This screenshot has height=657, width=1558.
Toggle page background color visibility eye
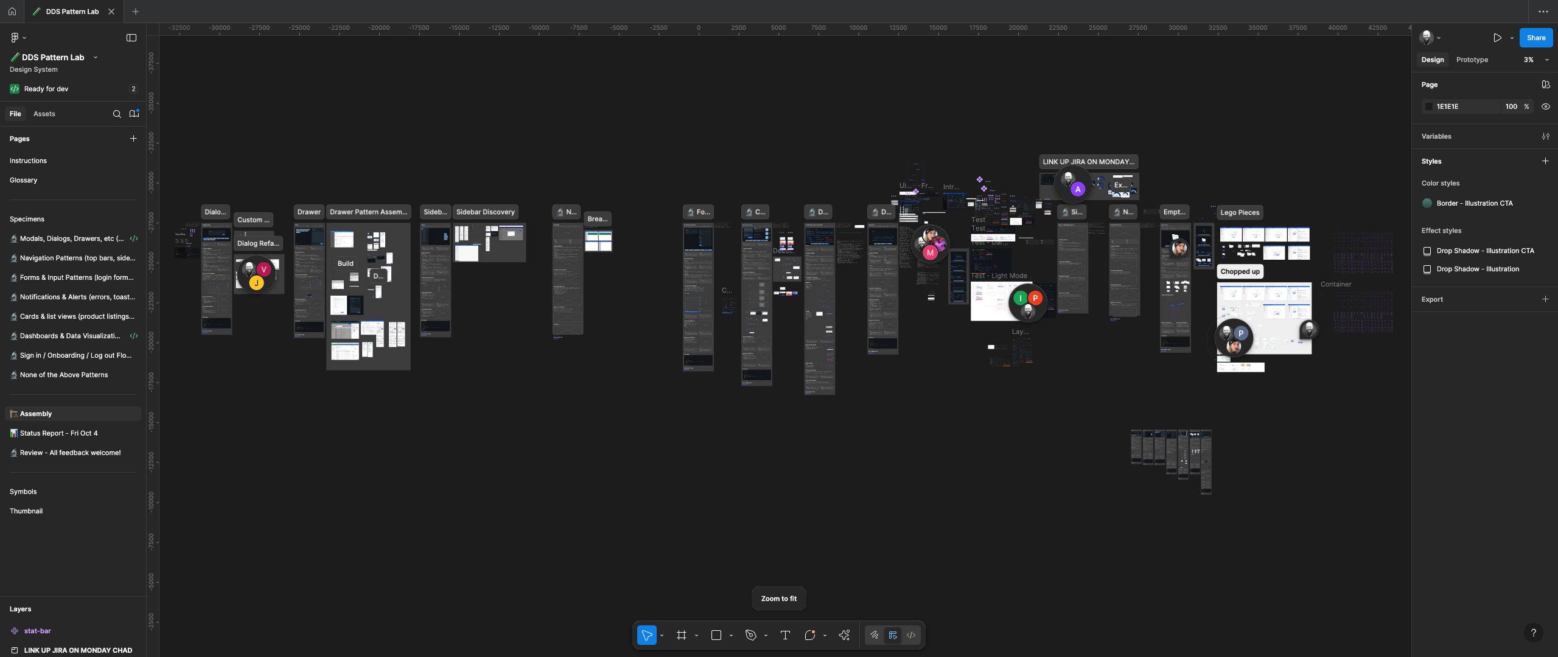[x=1545, y=106]
